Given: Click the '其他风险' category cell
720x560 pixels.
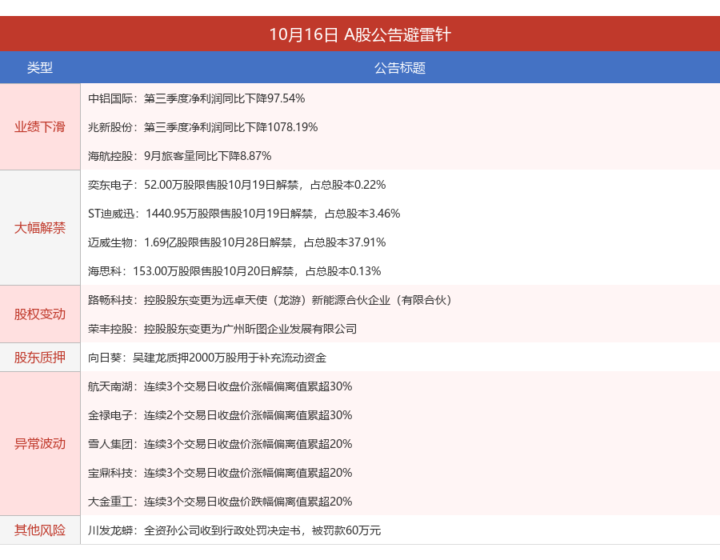Looking at the screenshot, I should (x=40, y=530).
